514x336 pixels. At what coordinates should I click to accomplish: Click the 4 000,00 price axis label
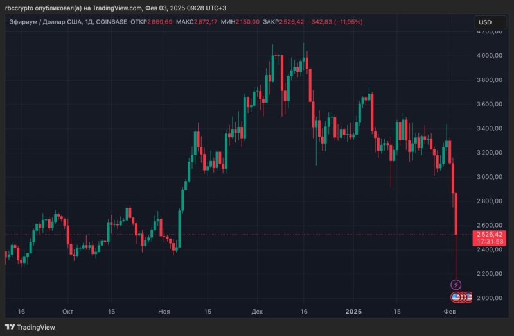[490, 56]
